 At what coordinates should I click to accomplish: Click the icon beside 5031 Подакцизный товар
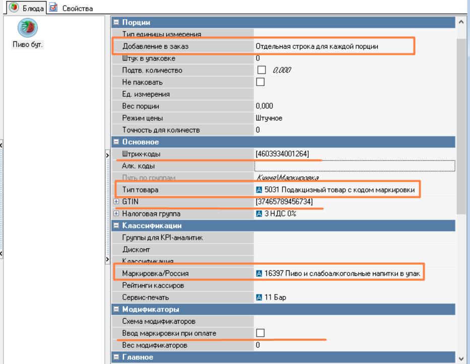[259, 190]
